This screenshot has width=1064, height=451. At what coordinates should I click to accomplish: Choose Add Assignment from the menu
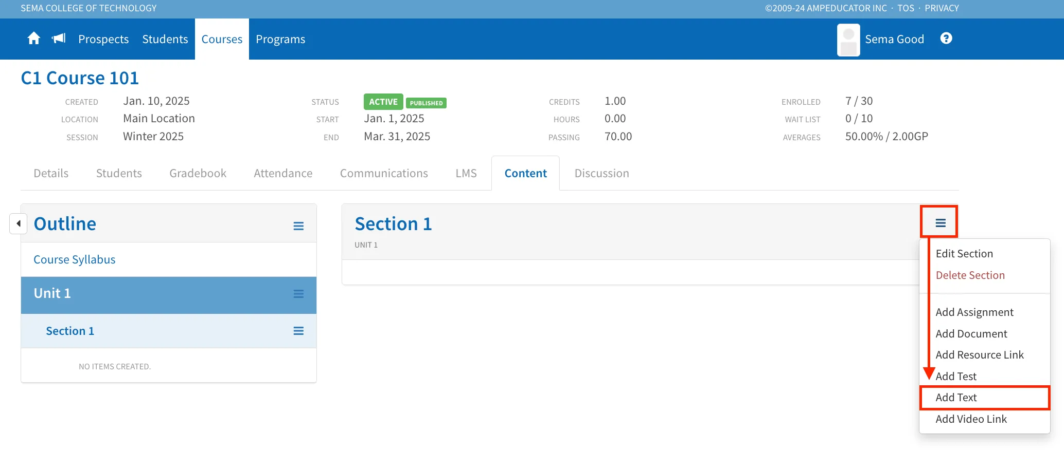974,312
